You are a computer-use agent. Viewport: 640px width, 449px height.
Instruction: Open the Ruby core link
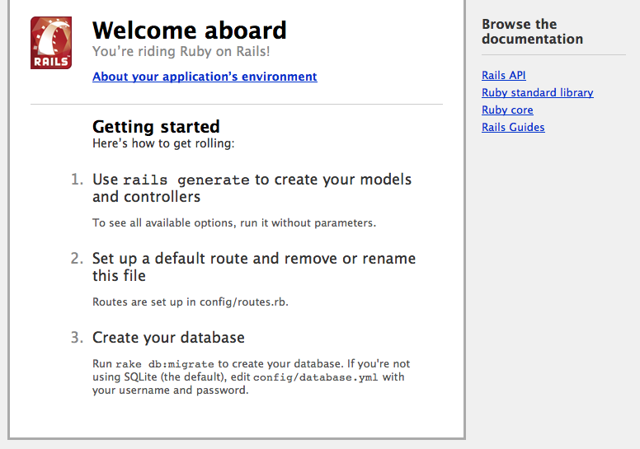(x=507, y=110)
